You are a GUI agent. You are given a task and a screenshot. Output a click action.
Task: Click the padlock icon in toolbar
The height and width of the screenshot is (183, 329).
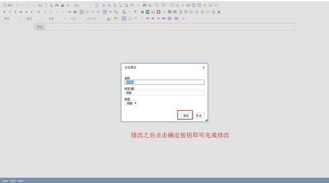coord(63,5)
